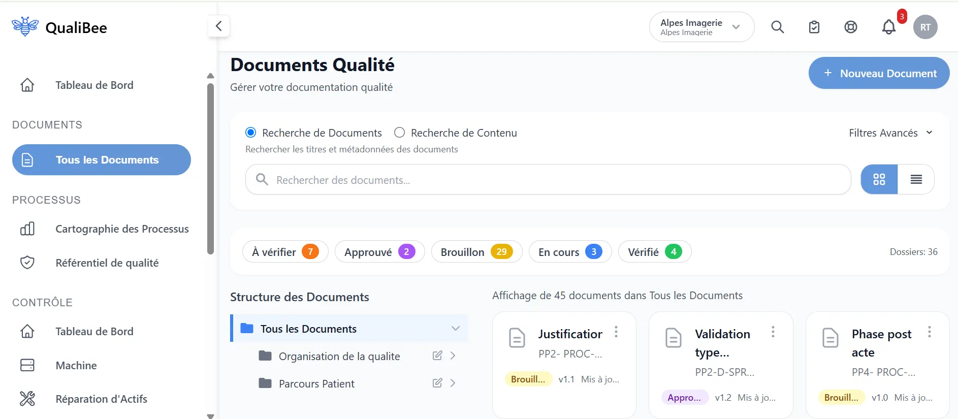Viewport: 958px width, 419px height.
Task: Open the Validation type document title
Action: tap(722, 343)
